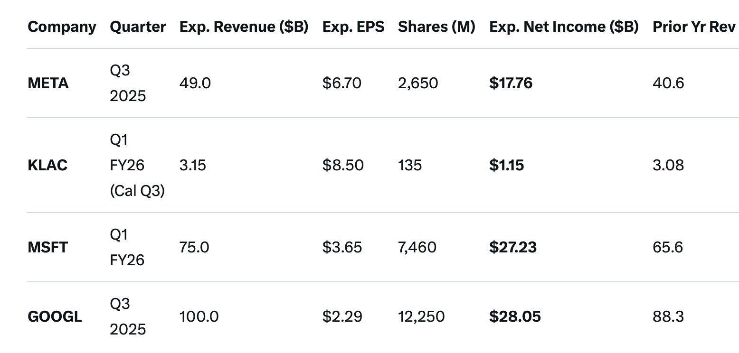This screenshot has width=739, height=353.
Task: Click the Prior Yr Rev header
Action: (695, 27)
